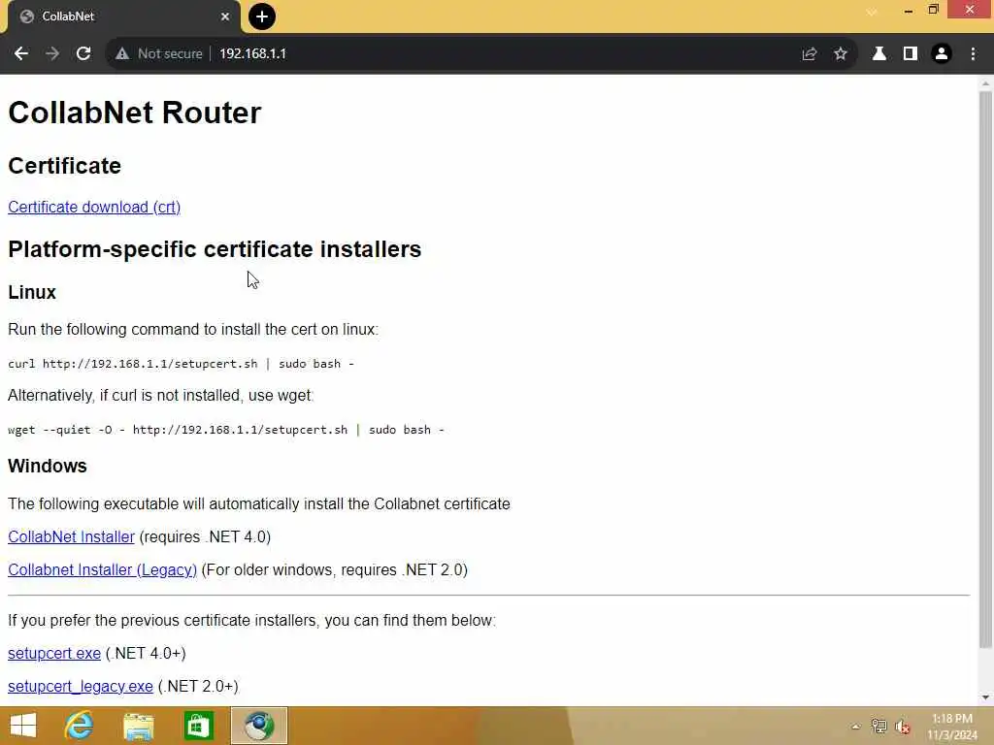Select the CollabNet browser tab
This screenshot has width=994, height=745.
point(123,17)
